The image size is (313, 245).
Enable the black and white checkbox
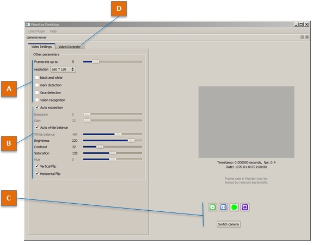[x=37, y=78]
